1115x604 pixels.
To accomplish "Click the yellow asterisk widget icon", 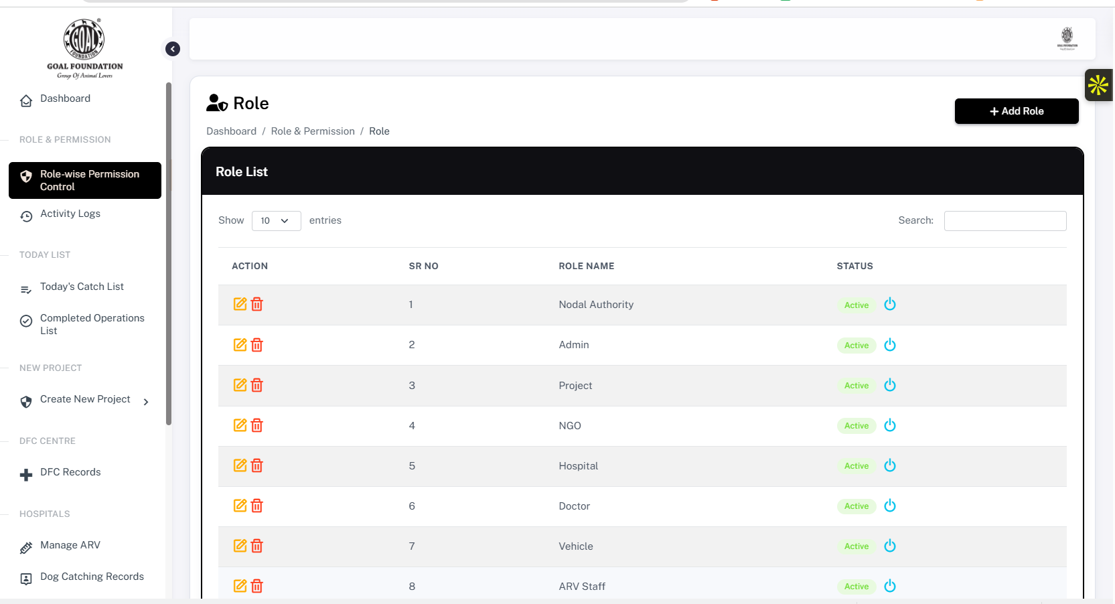I will (1098, 85).
